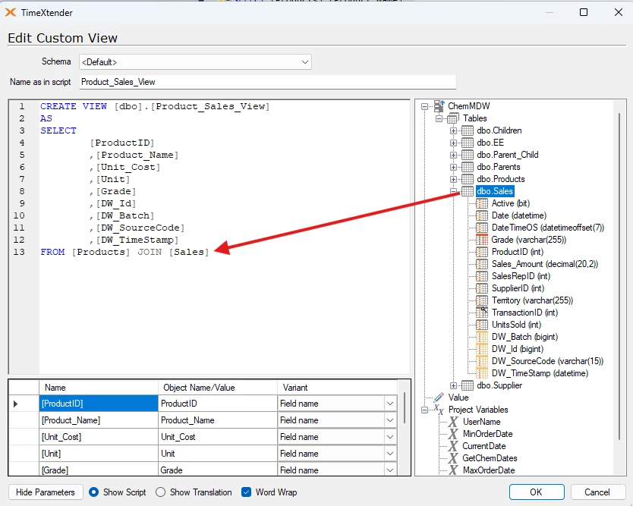Click the tree panel vertical scrollbar

[619, 276]
